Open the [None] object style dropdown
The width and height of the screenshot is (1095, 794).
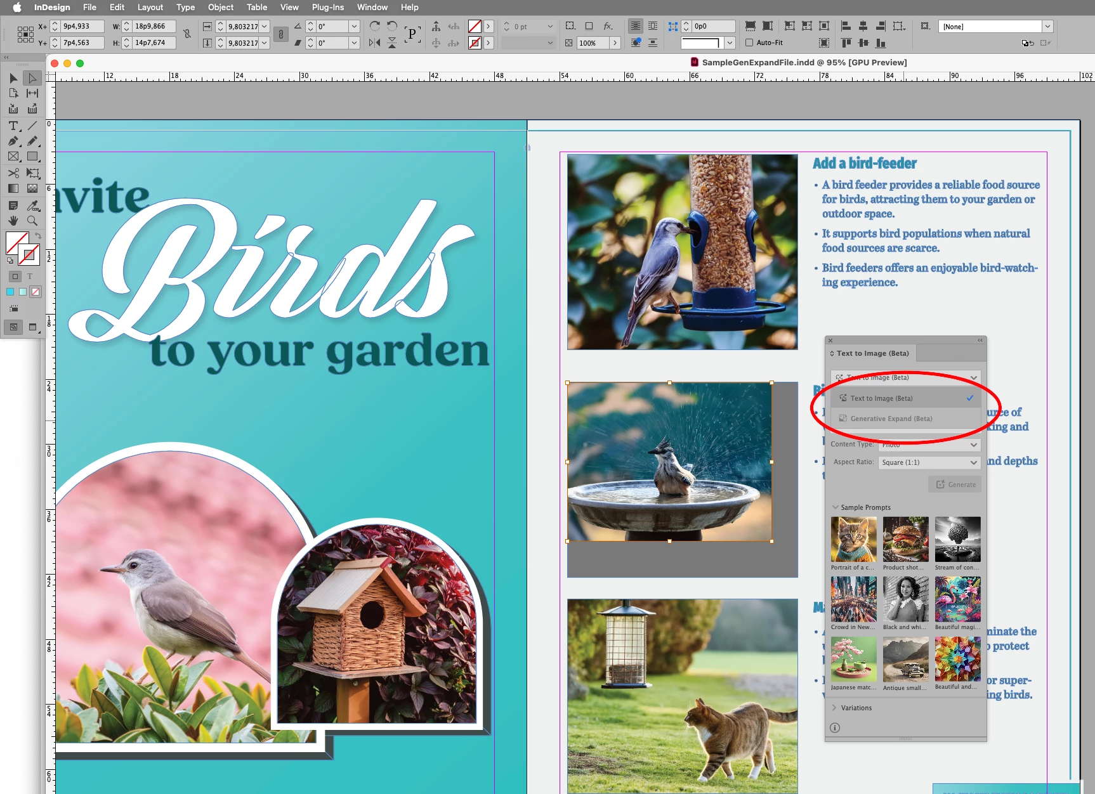coord(1047,26)
